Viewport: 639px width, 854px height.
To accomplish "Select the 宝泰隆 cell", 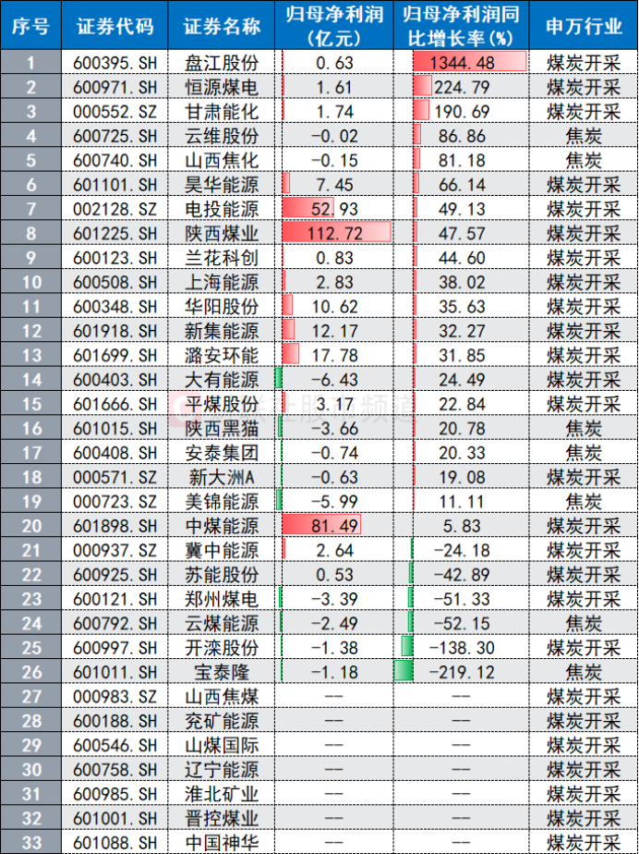I will point(221,672).
